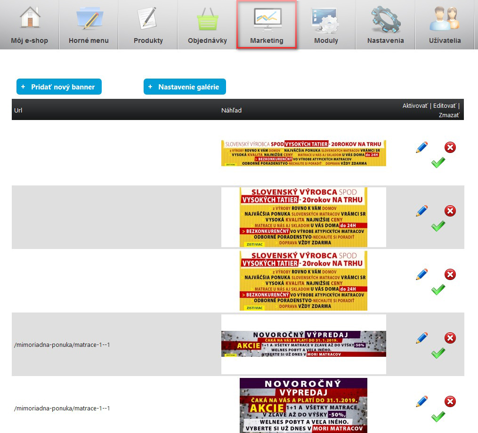Click Pridať nový banner button
Viewport: 478px width, 433px height.
(59, 87)
